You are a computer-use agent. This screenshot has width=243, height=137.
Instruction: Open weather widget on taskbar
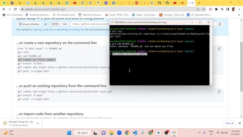tap(9, 133)
